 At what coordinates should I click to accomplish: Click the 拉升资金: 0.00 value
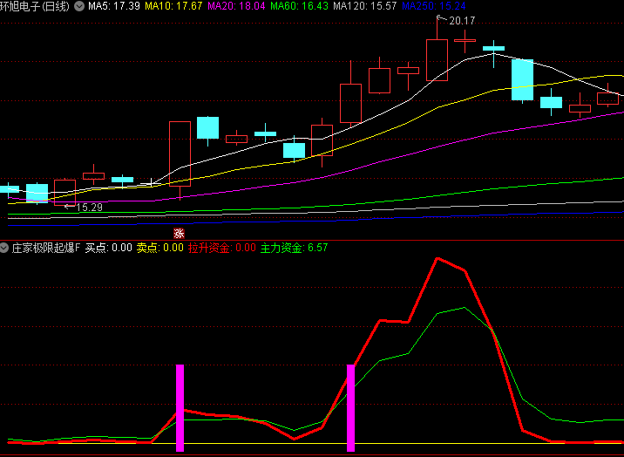click(x=222, y=248)
